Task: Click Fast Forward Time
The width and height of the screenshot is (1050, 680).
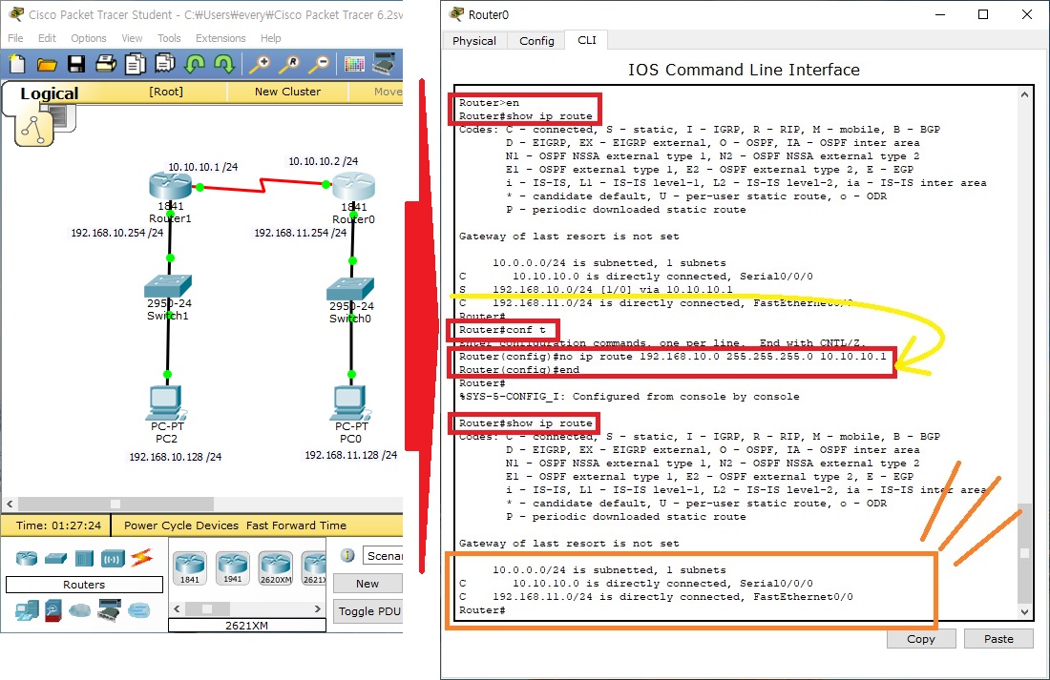Action: click(x=296, y=525)
